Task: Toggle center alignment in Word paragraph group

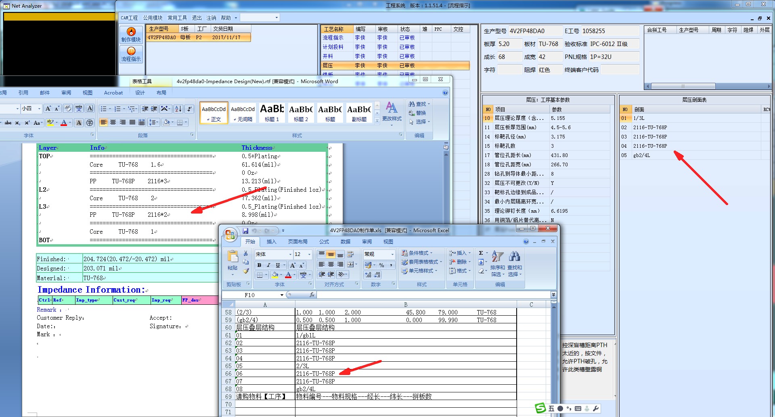Action: point(113,122)
